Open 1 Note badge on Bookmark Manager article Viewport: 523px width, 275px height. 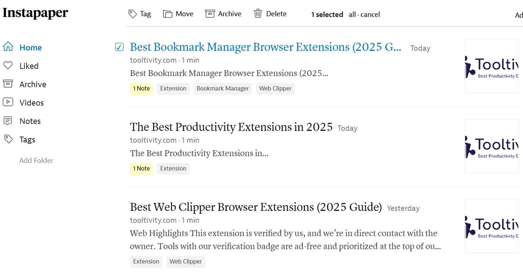click(x=142, y=89)
